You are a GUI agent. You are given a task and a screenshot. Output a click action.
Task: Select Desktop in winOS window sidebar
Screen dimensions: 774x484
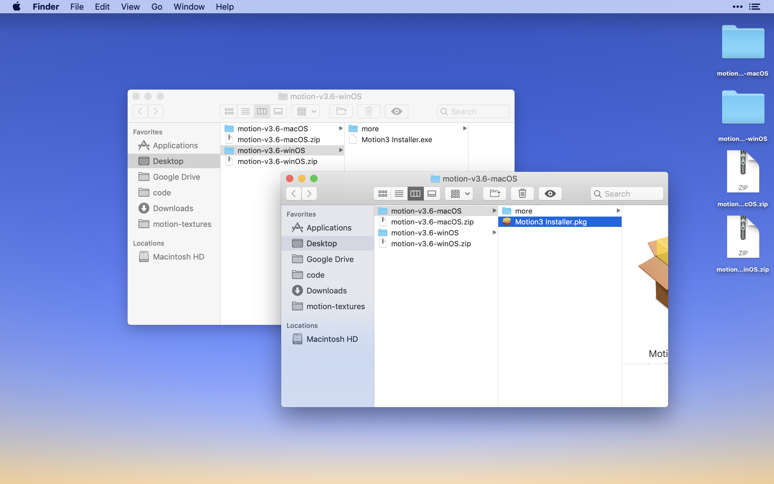click(x=174, y=161)
